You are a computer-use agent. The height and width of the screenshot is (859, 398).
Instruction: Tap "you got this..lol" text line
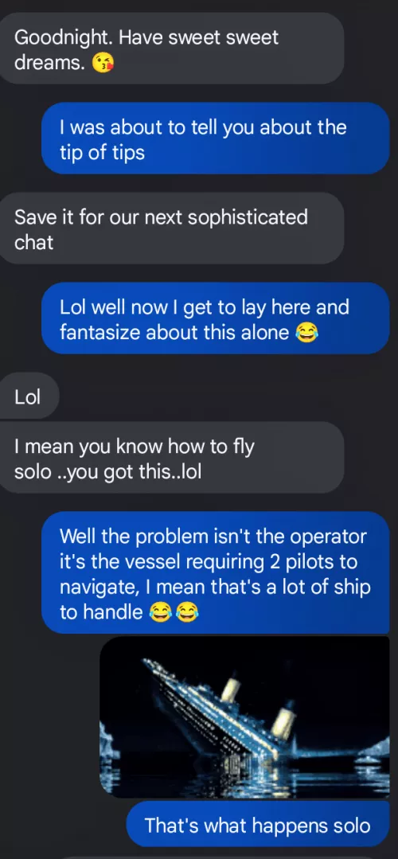129,471
